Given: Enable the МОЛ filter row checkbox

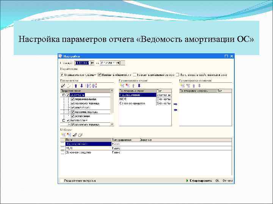Looking at the screenshot, I should [x=63, y=148].
